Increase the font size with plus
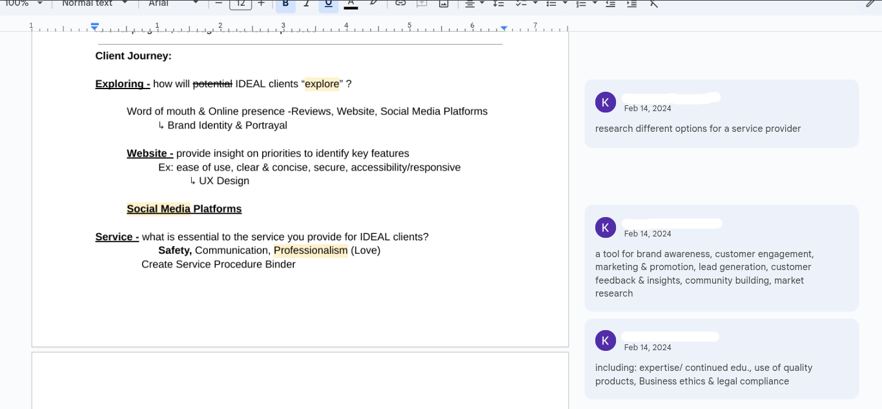This screenshot has height=409, width=882. (261, 4)
